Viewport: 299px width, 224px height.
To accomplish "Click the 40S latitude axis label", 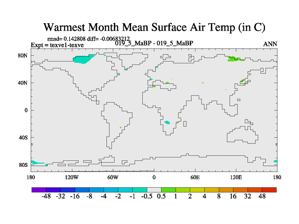I will coord(24,137).
